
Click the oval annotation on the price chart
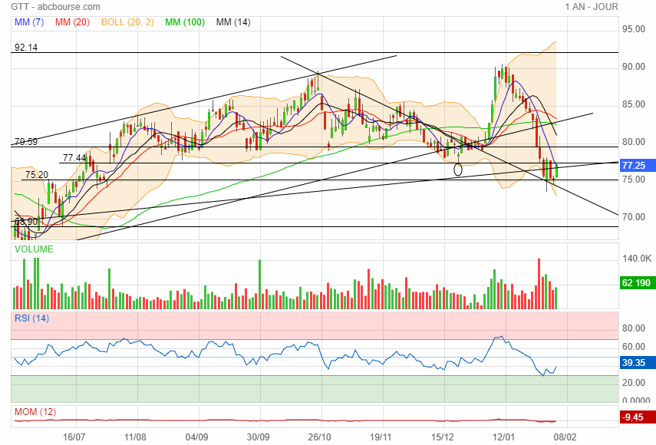coord(458,170)
